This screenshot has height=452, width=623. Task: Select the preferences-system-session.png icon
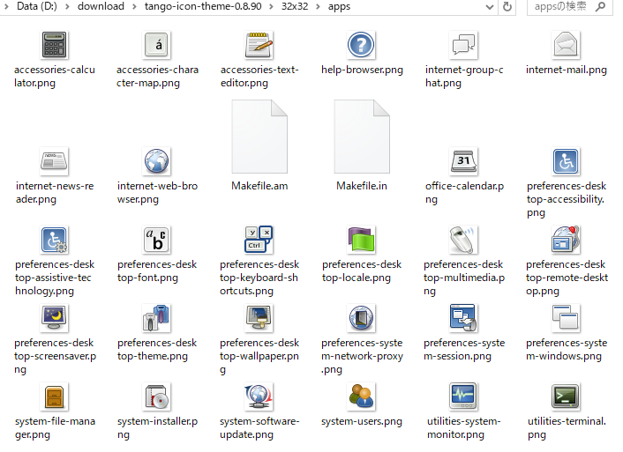463,318
